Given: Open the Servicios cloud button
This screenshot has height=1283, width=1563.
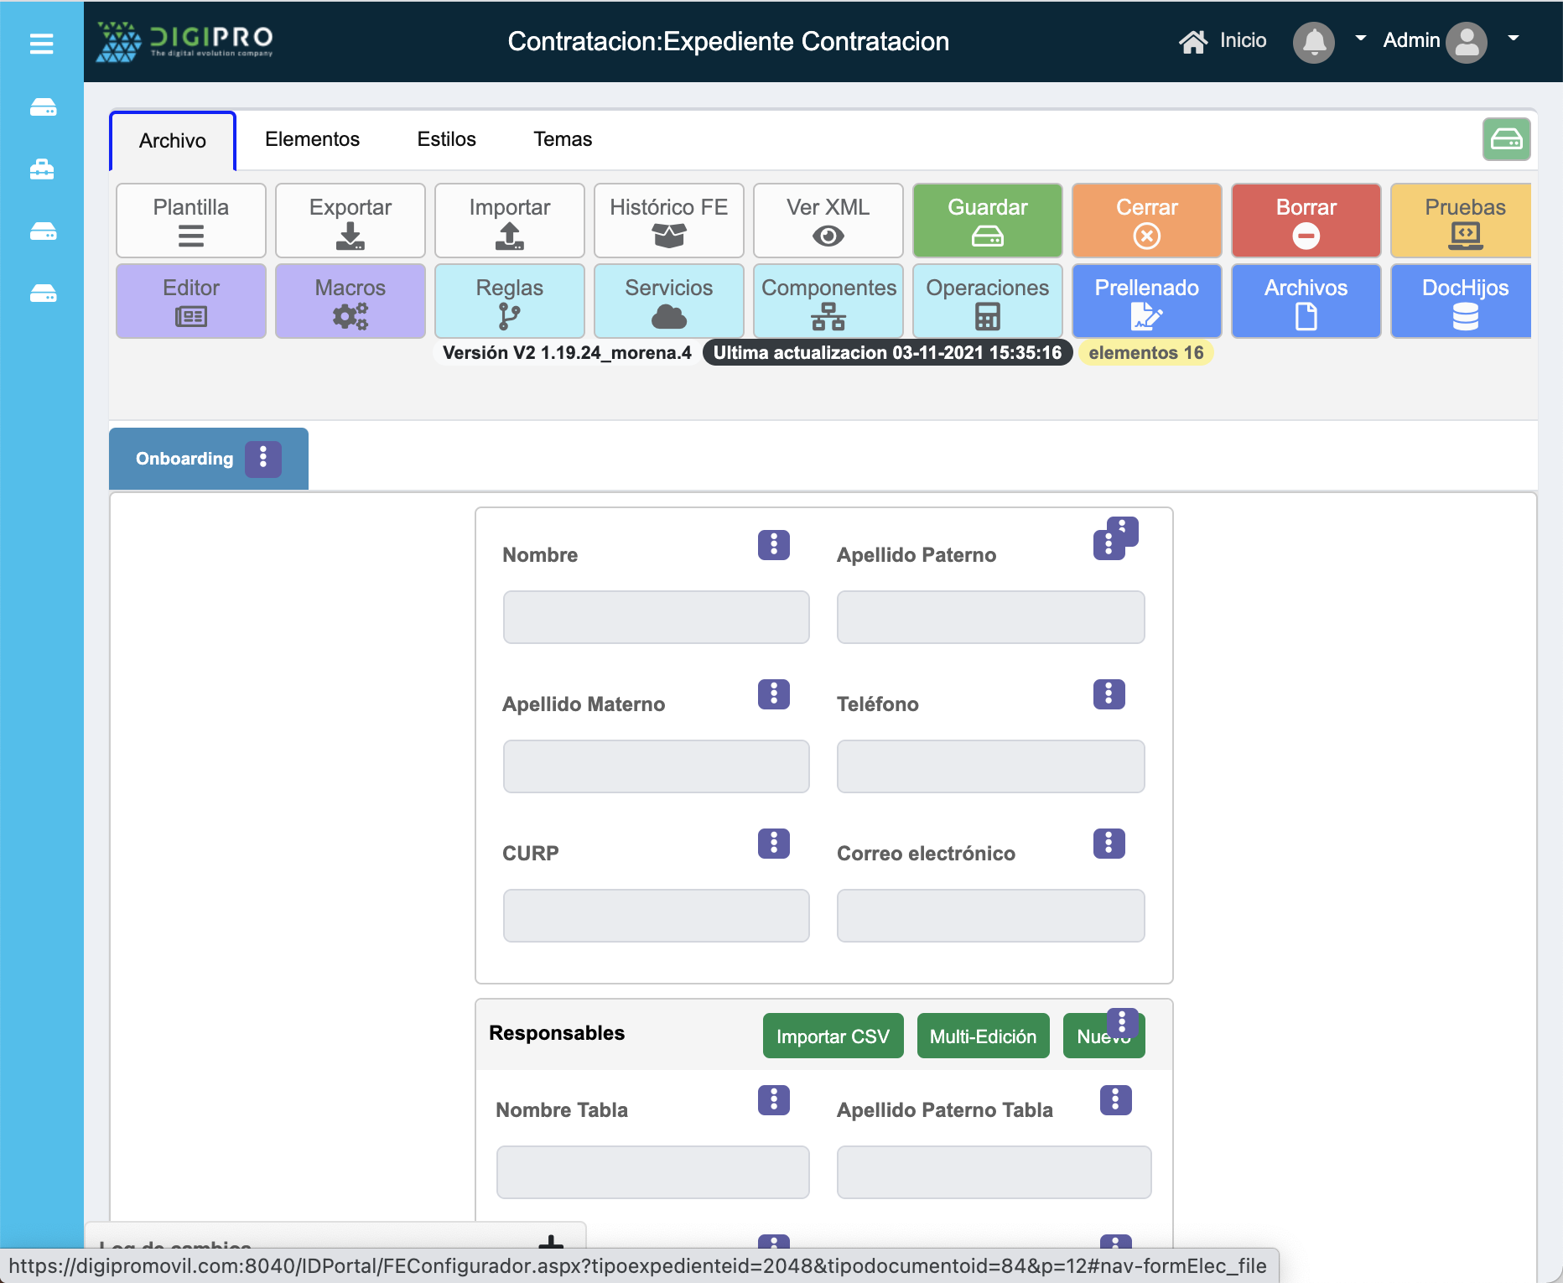Looking at the screenshot, I should pos(668,301).
